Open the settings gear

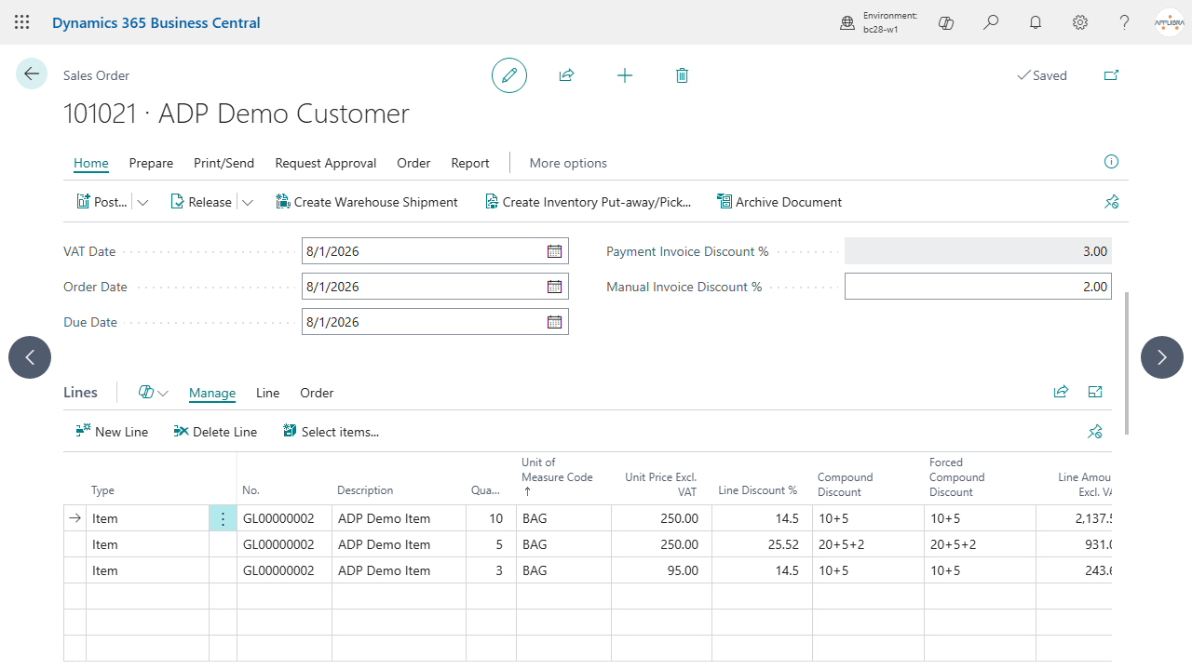click(1080, 22)
